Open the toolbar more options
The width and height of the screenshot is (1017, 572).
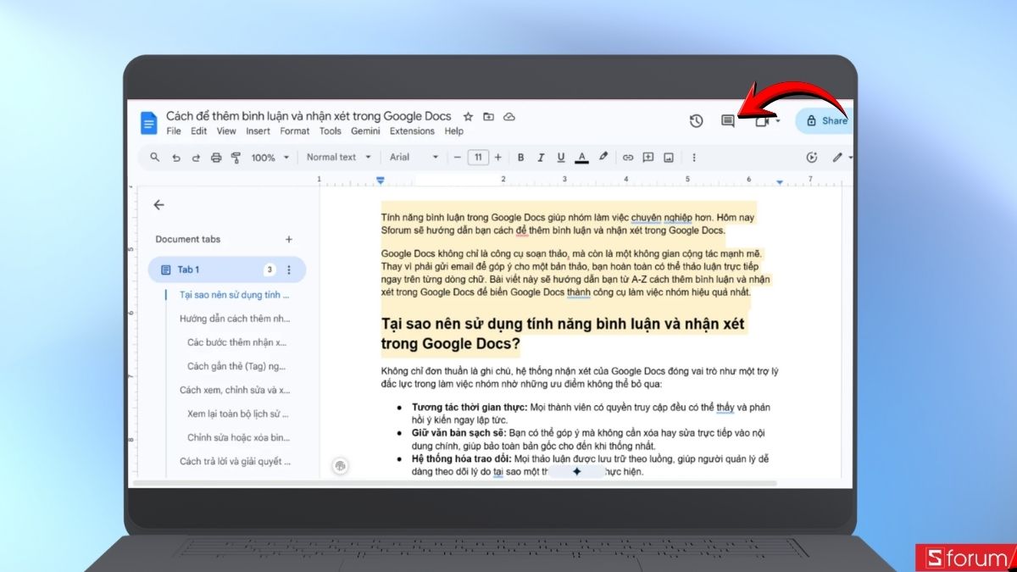coord(694,157)
